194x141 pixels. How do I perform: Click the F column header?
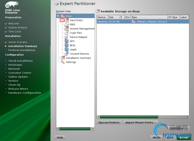[122, 17]
